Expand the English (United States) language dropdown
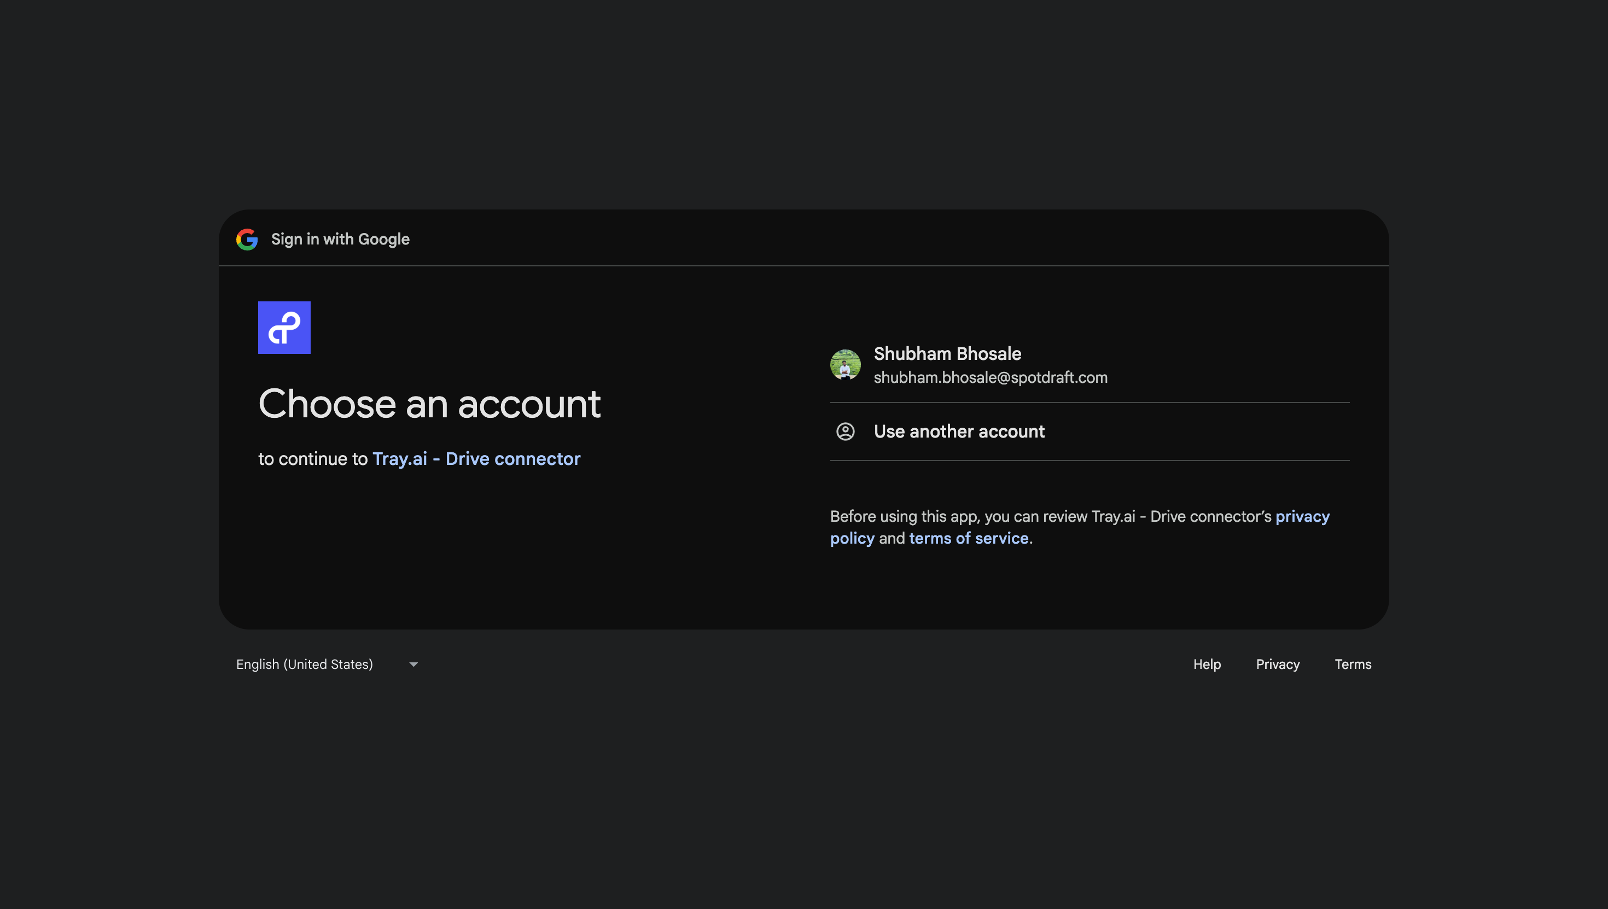The image size is (1608, 909). point(305,665)
